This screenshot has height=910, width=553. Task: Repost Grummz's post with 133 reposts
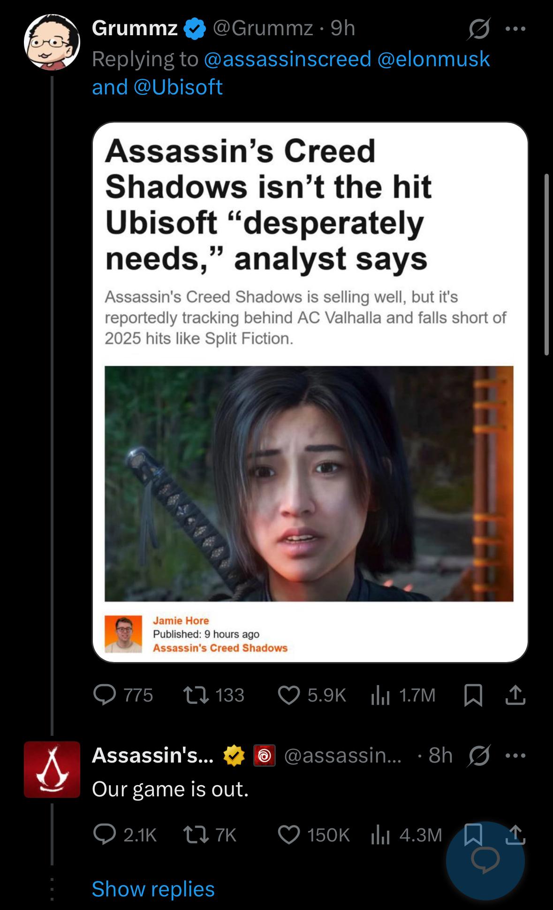pyautogui.click(x=213, y=695)
